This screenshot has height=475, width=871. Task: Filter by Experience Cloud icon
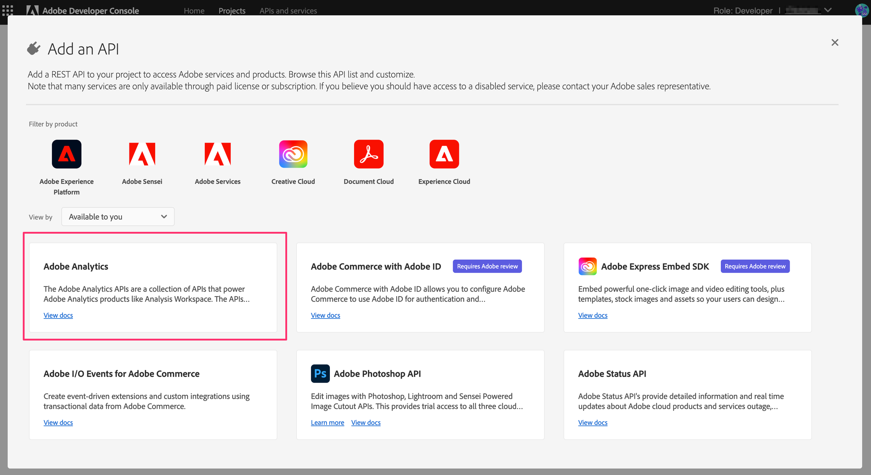(444, 154)
